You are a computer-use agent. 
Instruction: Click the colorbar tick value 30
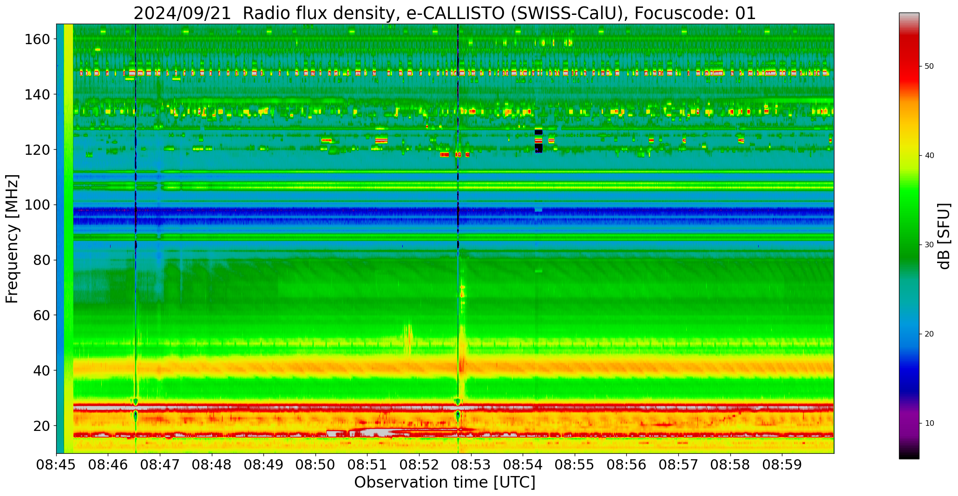pyautogui.click(x=929, y=245)
